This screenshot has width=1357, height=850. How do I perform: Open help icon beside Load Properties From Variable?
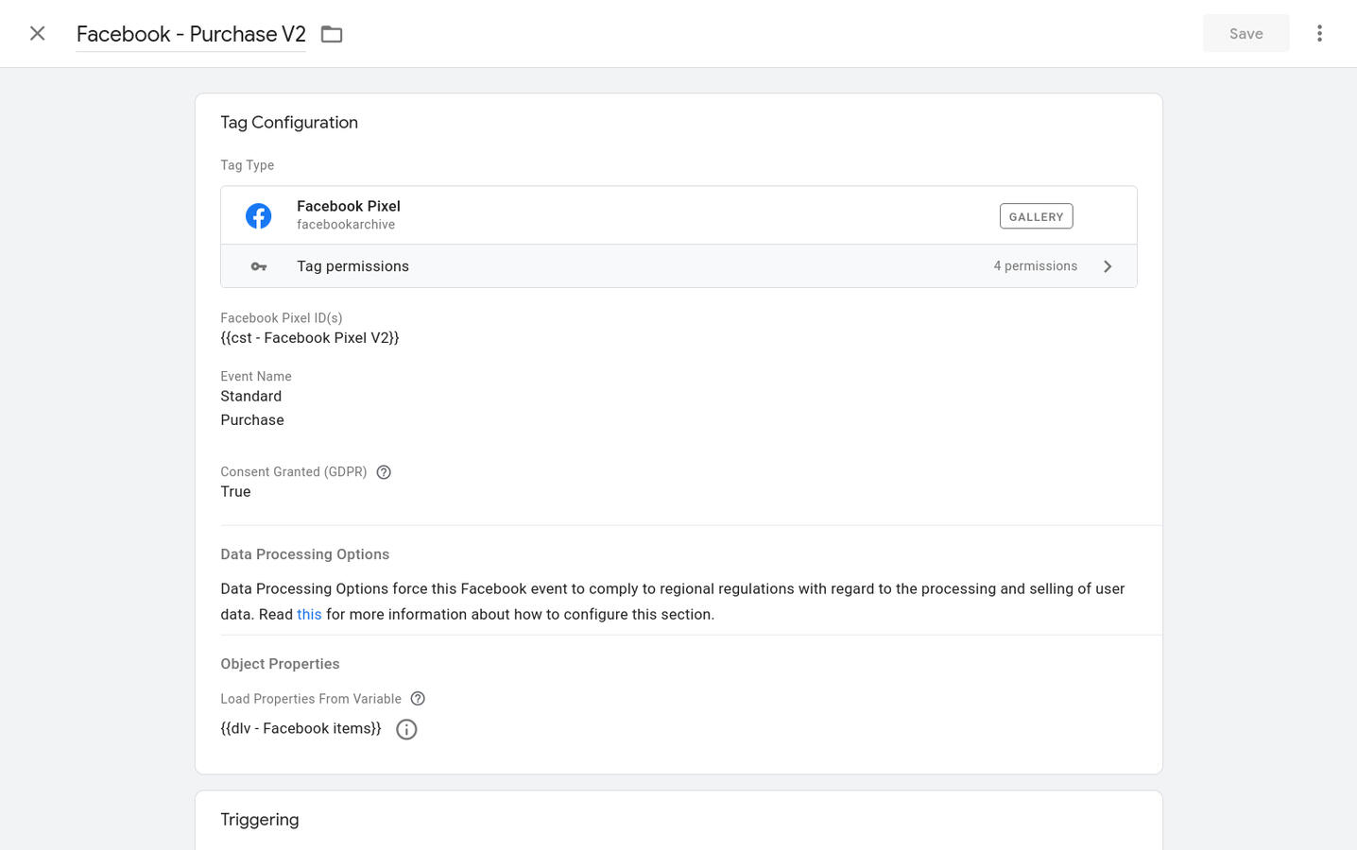[418, 699]
